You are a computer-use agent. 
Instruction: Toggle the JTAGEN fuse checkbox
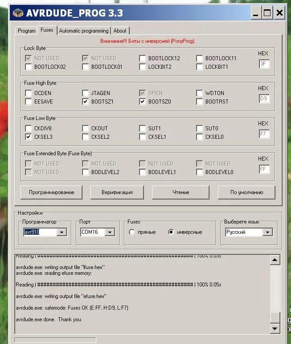point(86,93)
